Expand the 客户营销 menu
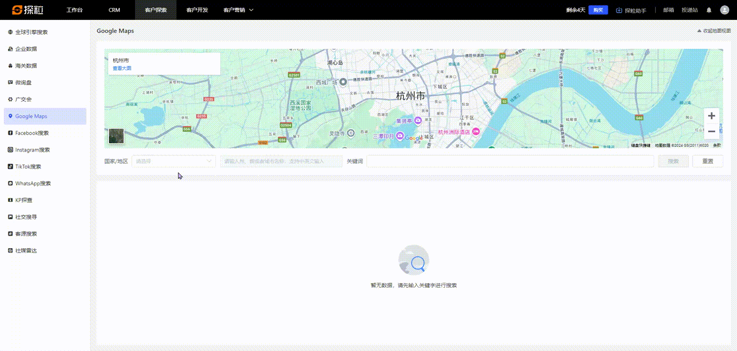This screenshot has width=737, height=351. pyautogui.click(x=238, y=10)
